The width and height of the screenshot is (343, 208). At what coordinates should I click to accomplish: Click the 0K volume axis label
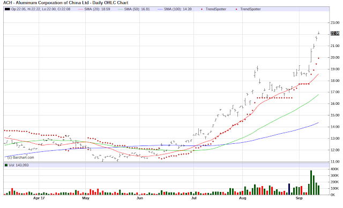333,195
